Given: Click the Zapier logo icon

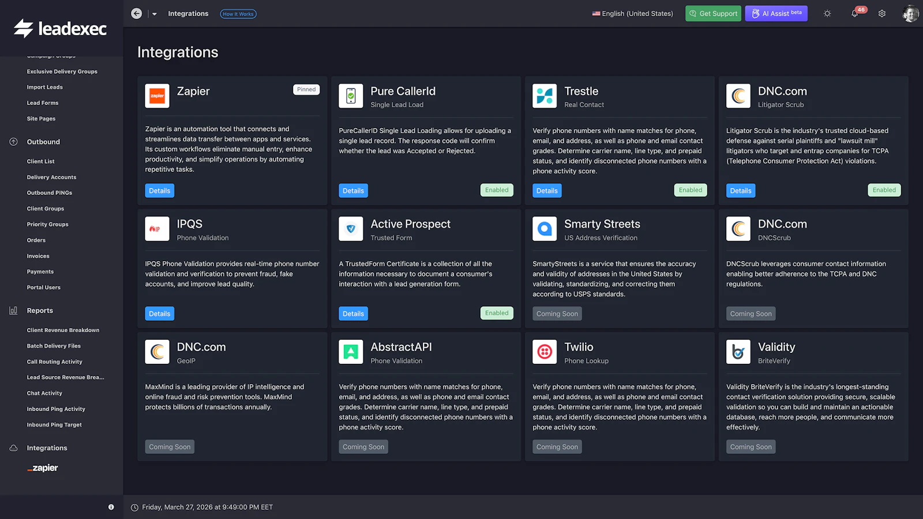Looking at the screenshot, I should (x=157, y=96).
